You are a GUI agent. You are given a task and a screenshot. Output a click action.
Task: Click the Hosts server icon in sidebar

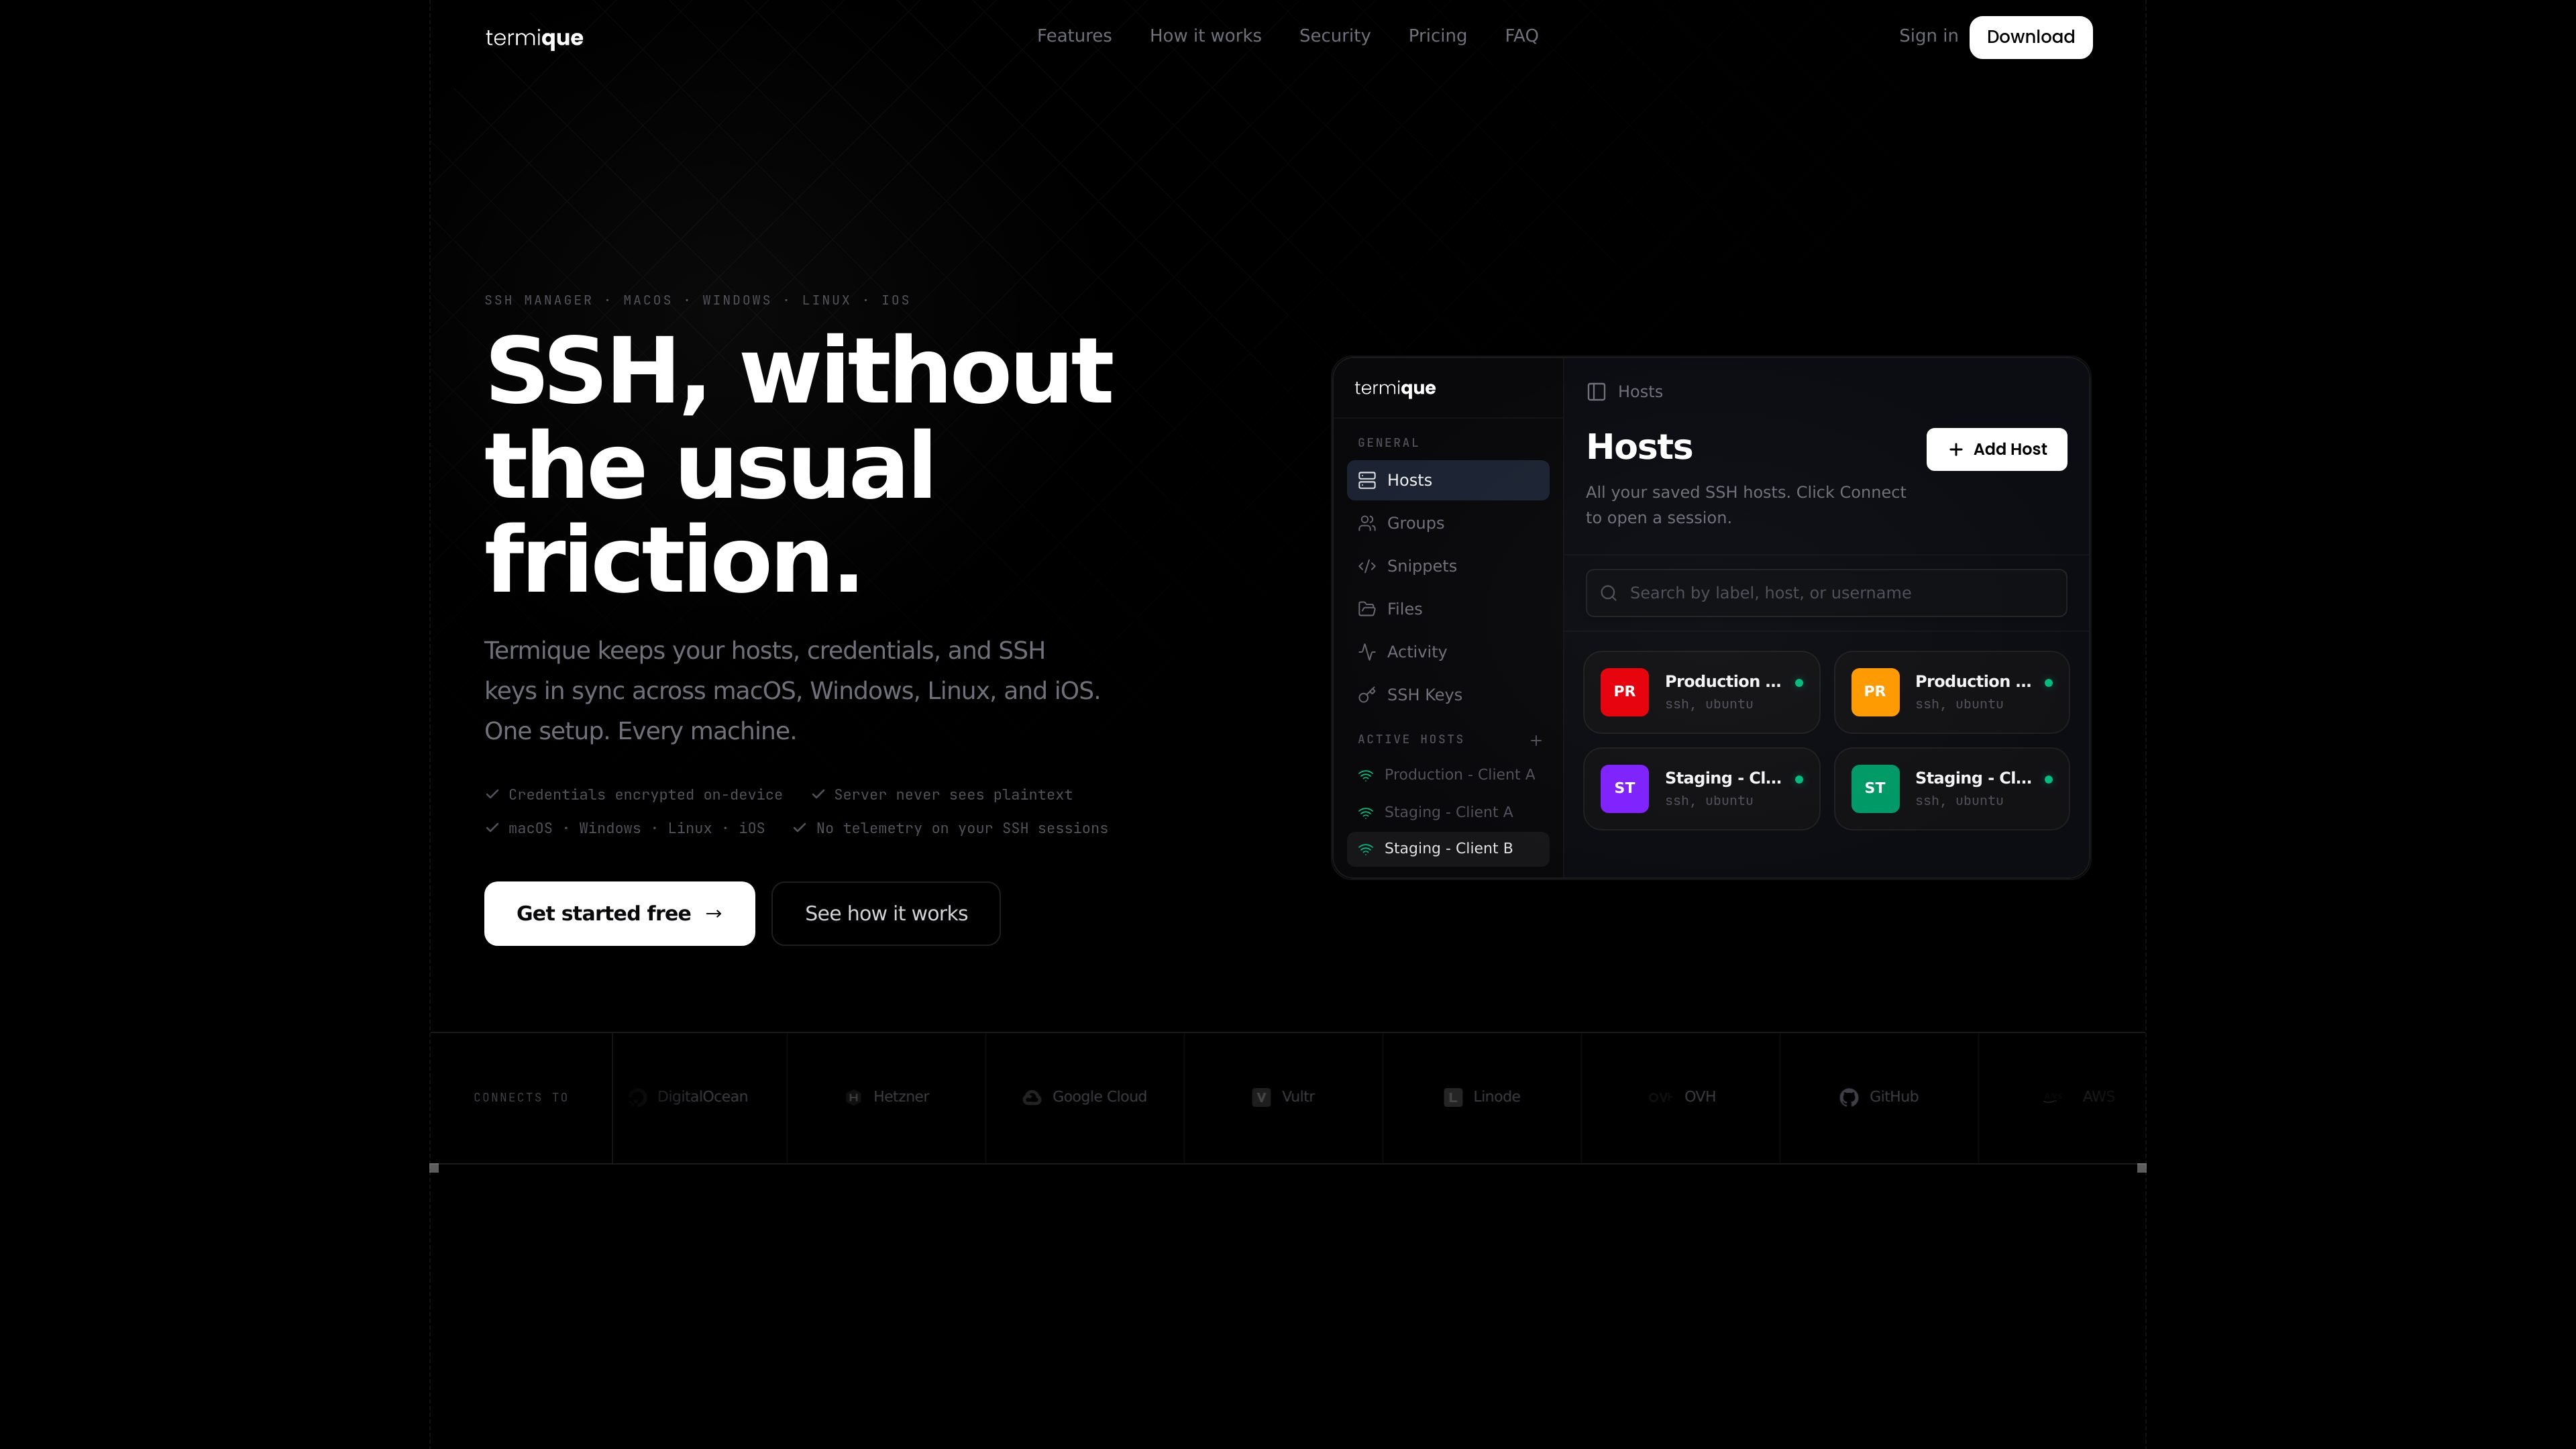tap(1367, 480)
